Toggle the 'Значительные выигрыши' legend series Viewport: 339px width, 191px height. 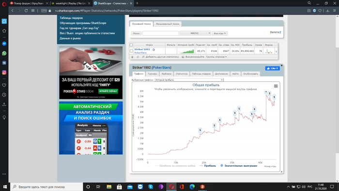click(239, 166)
